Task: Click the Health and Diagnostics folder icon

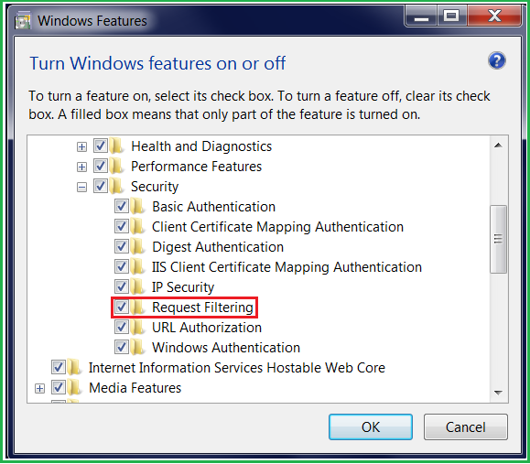Action: tap(117, 146)
